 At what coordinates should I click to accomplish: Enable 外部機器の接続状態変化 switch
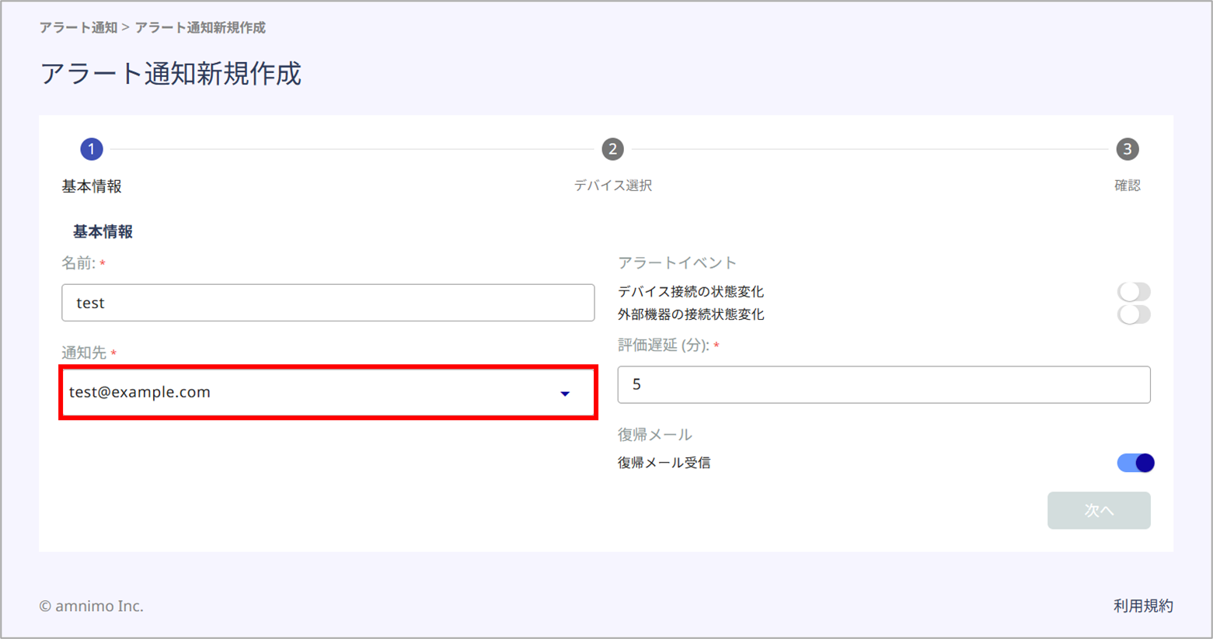point(1134,314)
